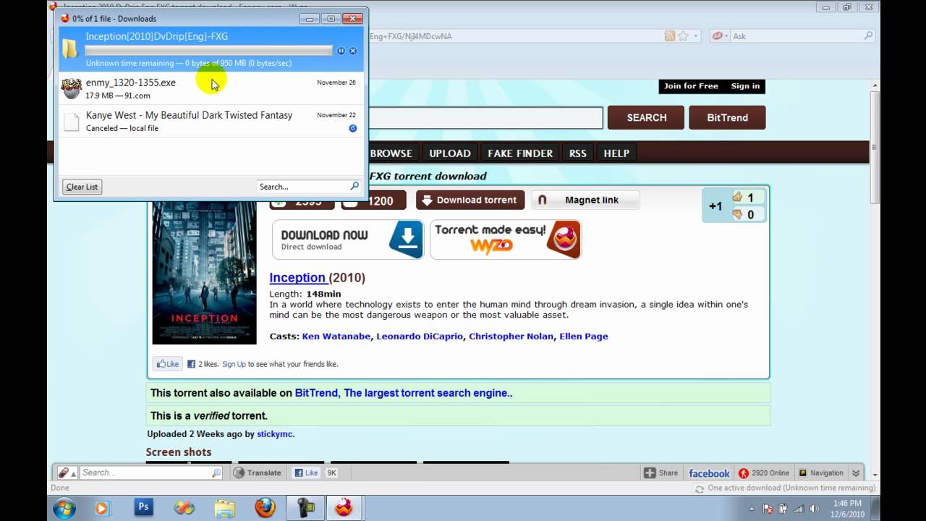Open Firefox from the taskbar

[265, 507]
